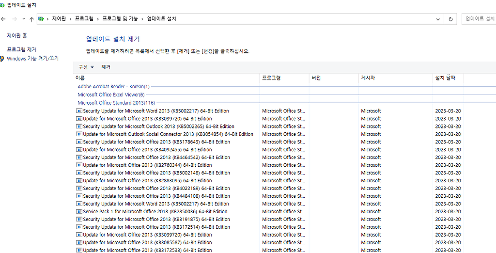Open 프로그램 제거 link
Viewport: 496px width, 253px height.
pos(21,50)
